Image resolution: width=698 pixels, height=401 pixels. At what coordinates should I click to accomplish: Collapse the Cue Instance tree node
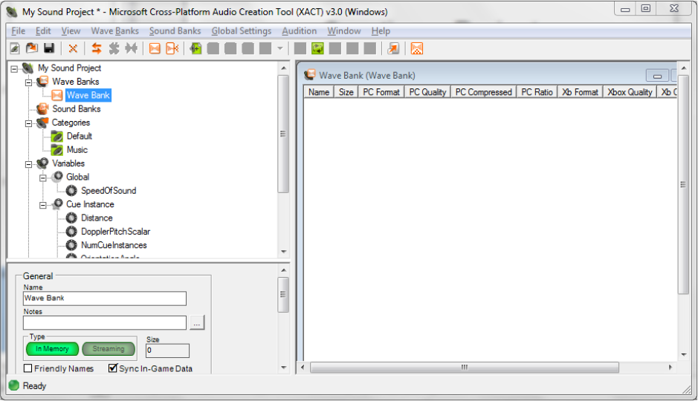point(43,204)
